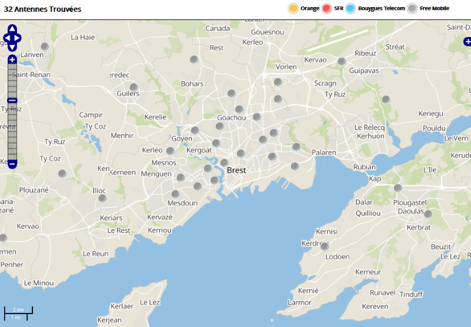Toggle the SFR operator legend circle
The height and width of the screenshot is (327, 471).
point(327,8)
